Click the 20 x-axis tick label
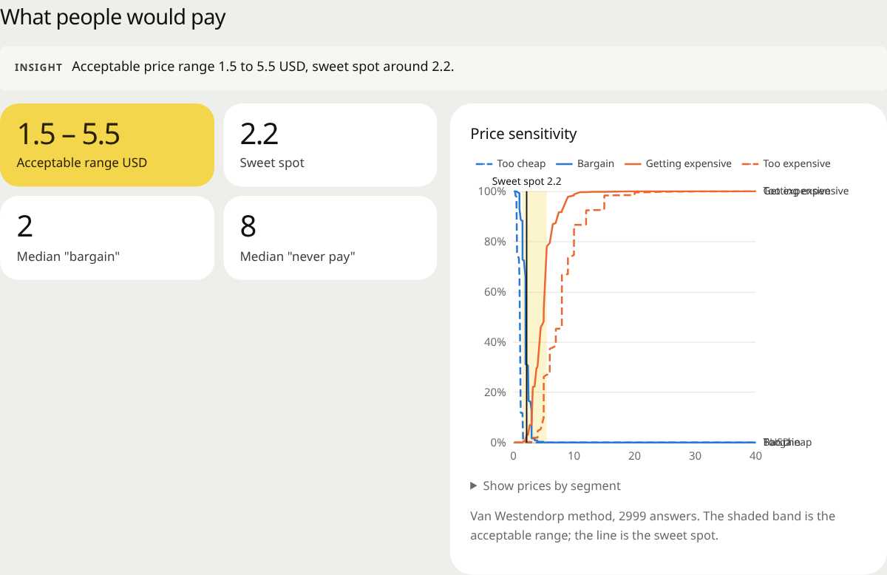The height and width of the screenshot is (575, 887). click(634, 456)
